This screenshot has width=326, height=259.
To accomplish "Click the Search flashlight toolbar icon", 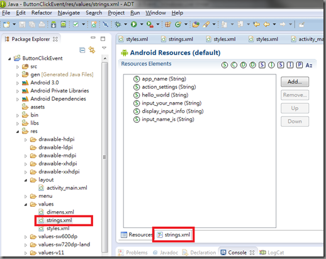I will 206,25.
